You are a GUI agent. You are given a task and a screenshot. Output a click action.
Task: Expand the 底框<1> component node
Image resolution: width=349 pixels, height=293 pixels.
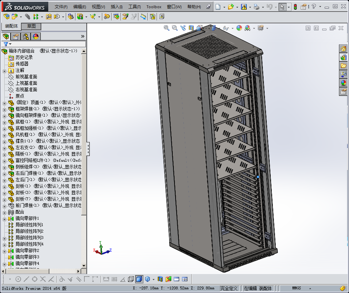[4, 123]
